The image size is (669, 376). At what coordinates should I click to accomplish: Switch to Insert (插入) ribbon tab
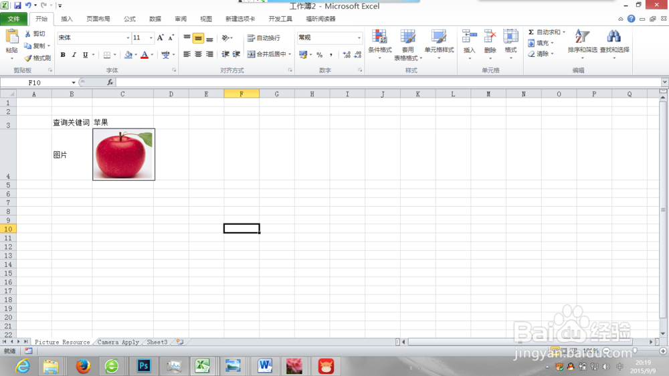[67, 19]
